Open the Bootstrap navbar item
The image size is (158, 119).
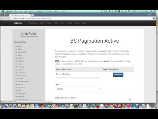(33, 23)
